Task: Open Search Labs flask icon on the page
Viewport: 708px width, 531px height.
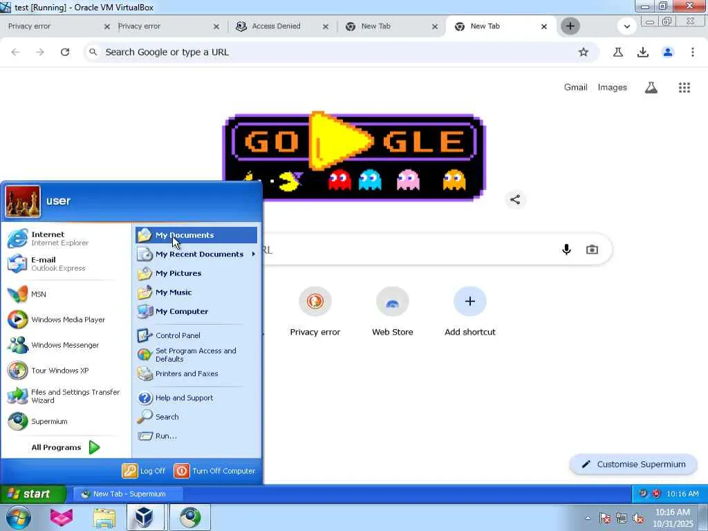Action: (x=651, y=87)
